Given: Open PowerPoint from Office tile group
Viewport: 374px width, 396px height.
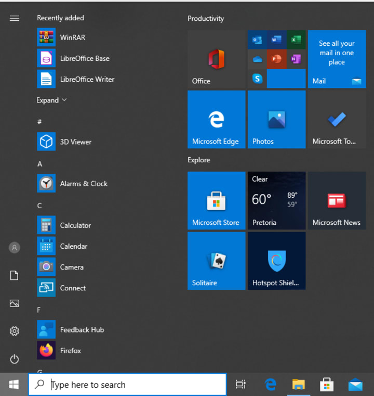Looking at the screenshot, I should [277, 59].
